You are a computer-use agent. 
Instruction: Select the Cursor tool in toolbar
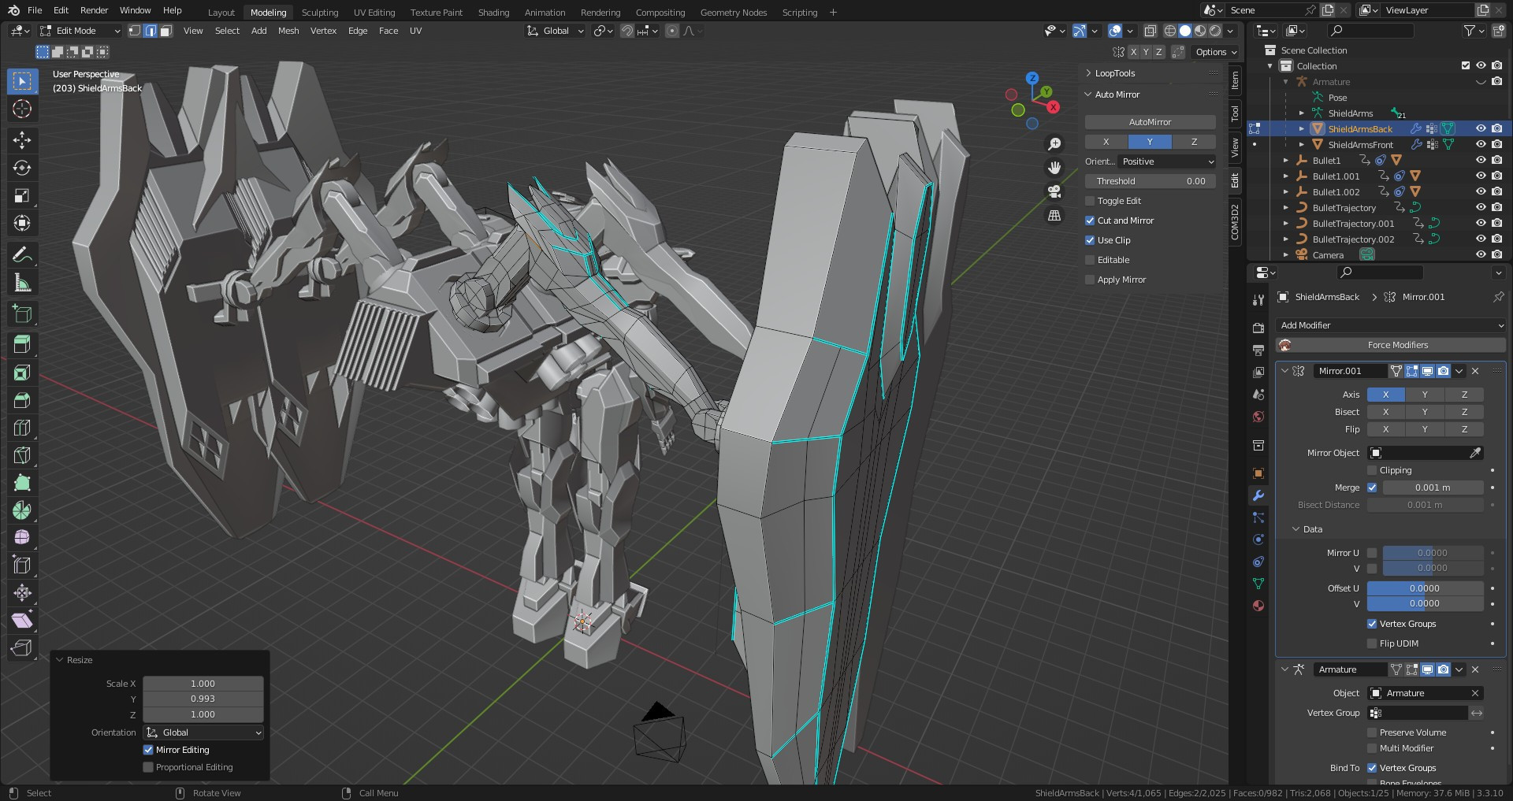tap(22, 109)
